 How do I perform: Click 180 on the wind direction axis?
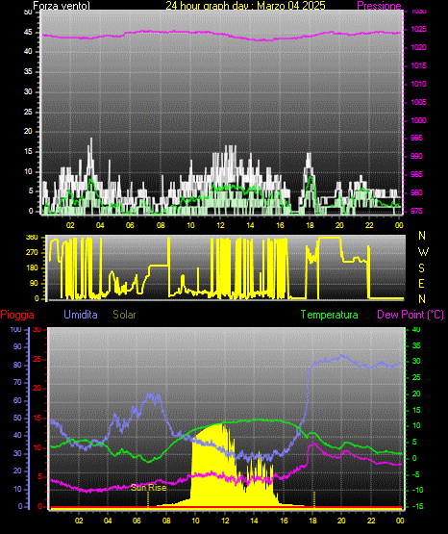coord(33,268)
